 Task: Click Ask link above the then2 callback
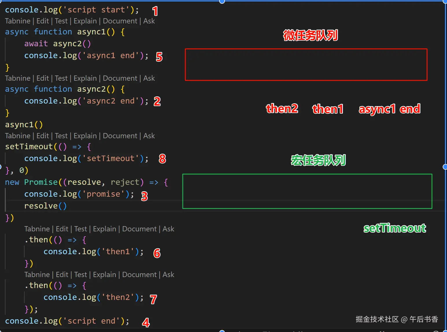tap(169, 274)
